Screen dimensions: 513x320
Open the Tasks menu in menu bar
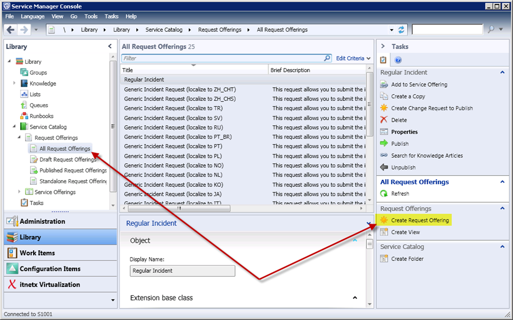(111, 17)
